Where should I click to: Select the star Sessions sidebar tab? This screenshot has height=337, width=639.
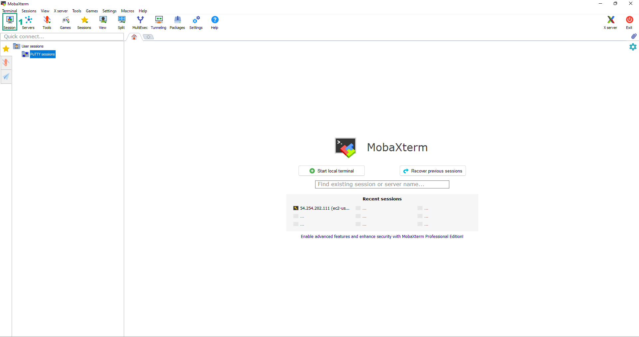tap(6, 49)
